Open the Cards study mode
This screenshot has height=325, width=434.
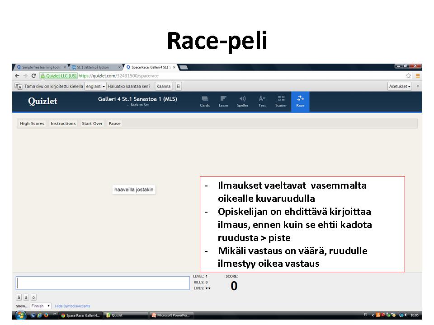205,101
